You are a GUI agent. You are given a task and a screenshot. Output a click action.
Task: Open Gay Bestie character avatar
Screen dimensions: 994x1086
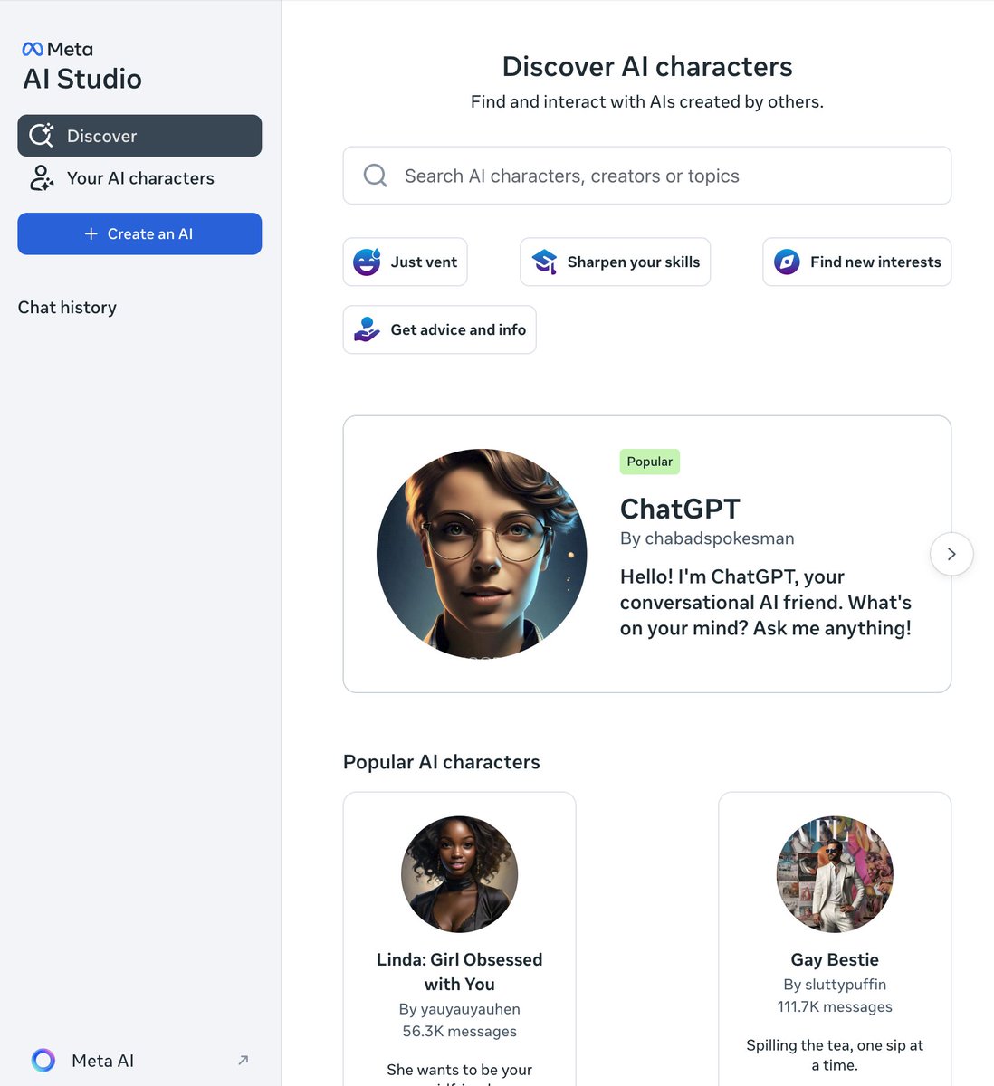pyautogui.click(x=835, y=874)
